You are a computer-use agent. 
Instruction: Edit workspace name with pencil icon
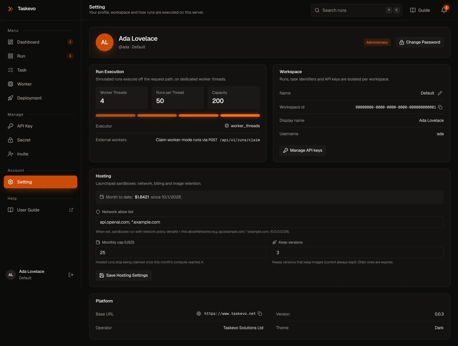click(x=440, y=93)
